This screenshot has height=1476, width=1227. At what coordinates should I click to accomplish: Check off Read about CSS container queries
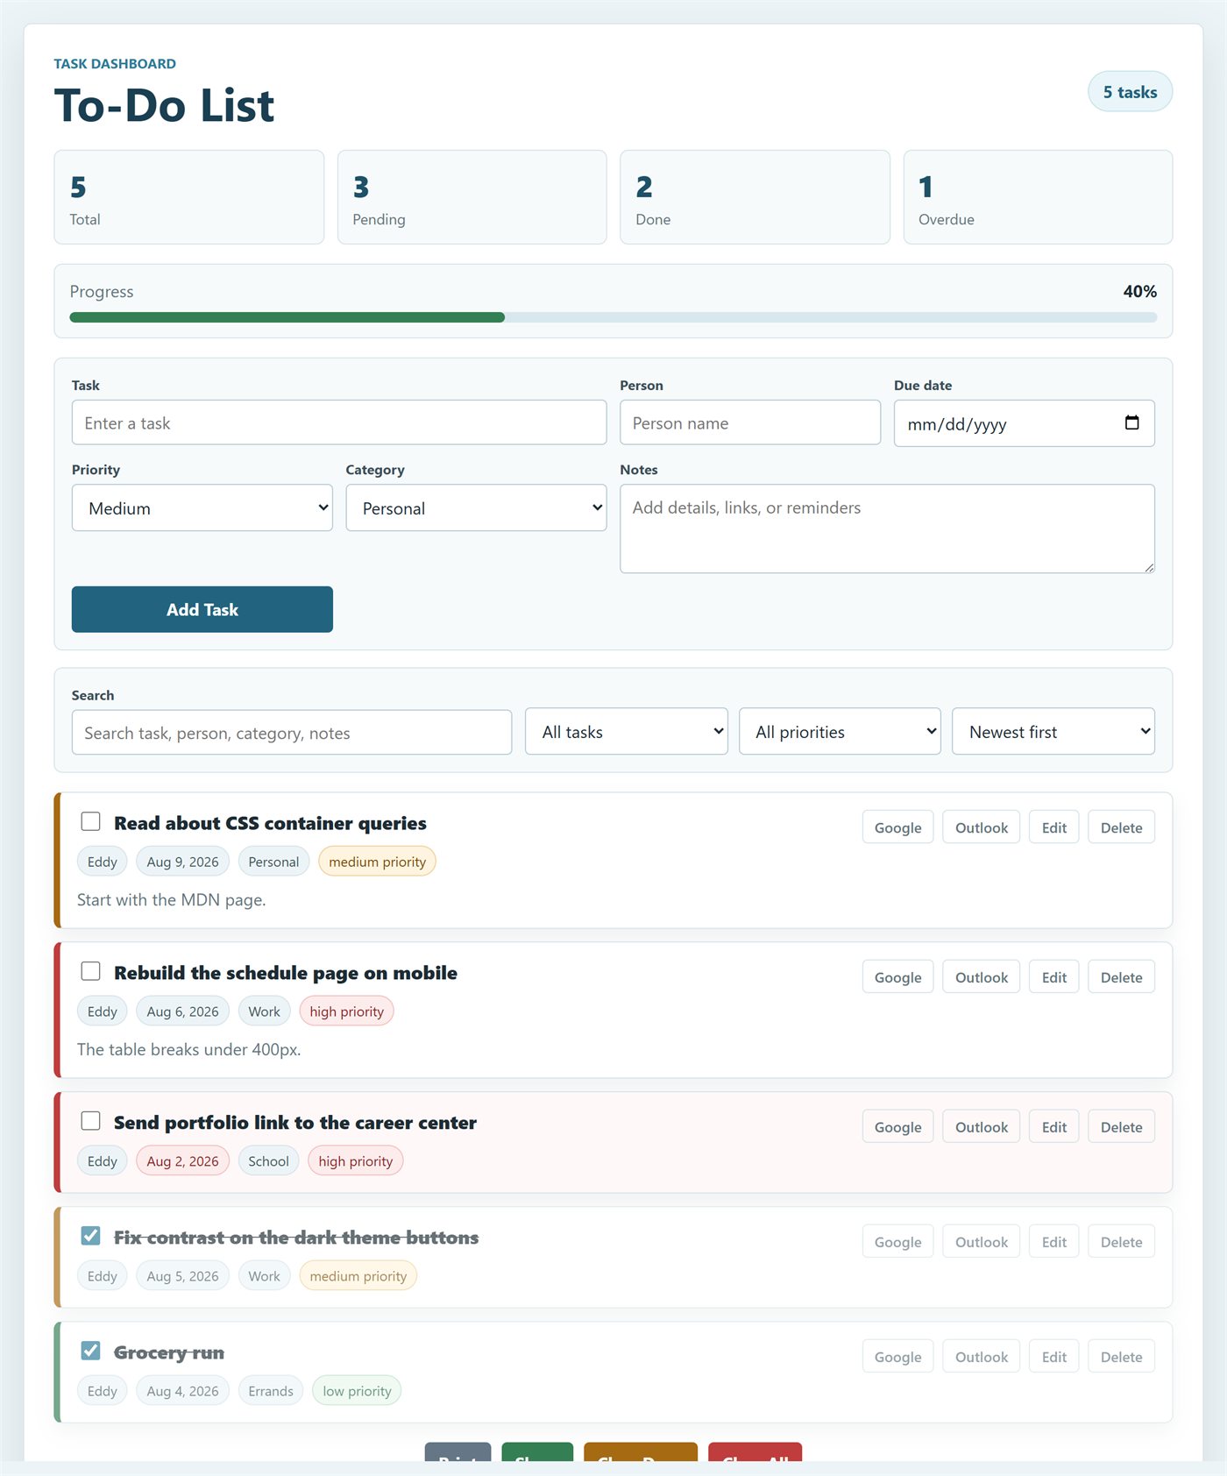coord(90,821)
